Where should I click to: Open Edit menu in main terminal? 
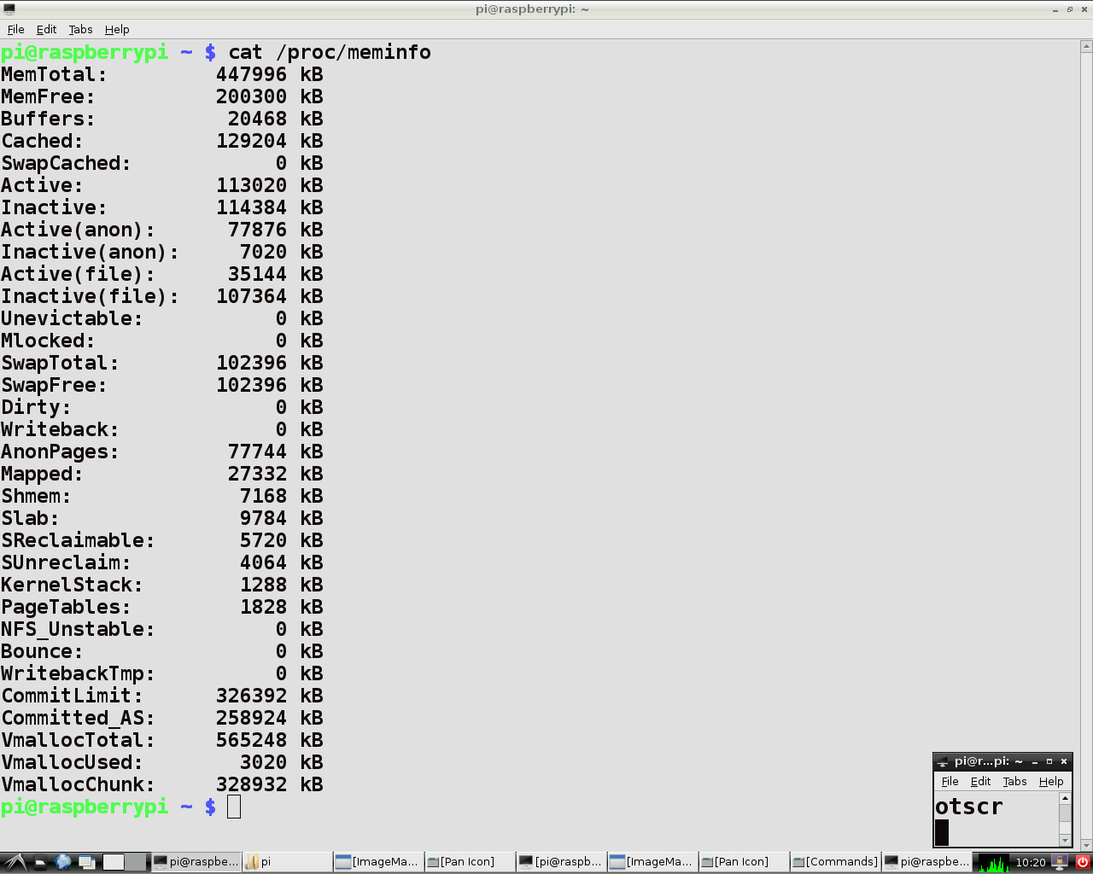click(46, 29)
